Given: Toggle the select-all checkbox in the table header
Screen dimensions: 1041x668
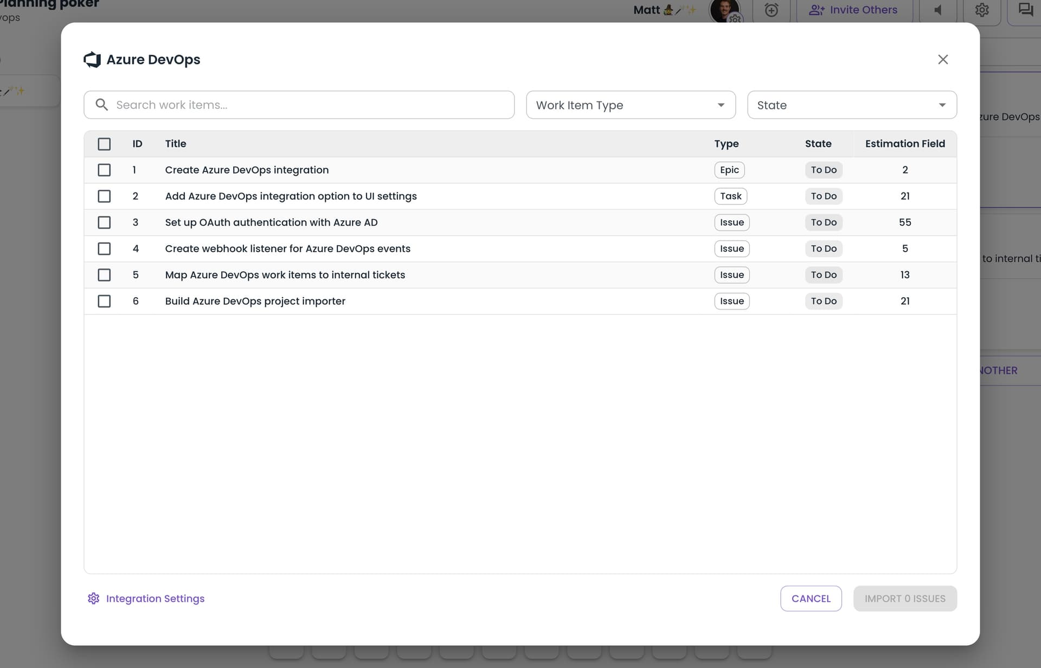Looking at the screenshot, I should pos(104,144).
